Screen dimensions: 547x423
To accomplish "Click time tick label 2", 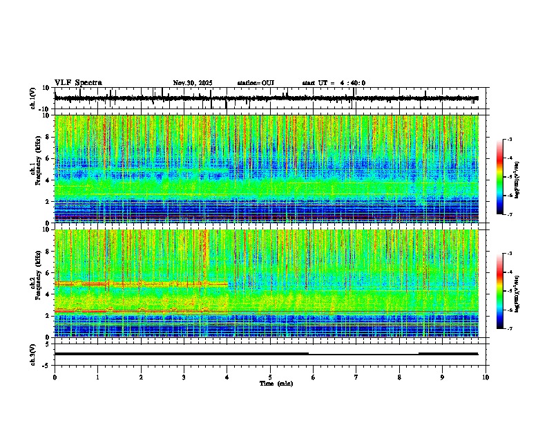I will (141, 377).
